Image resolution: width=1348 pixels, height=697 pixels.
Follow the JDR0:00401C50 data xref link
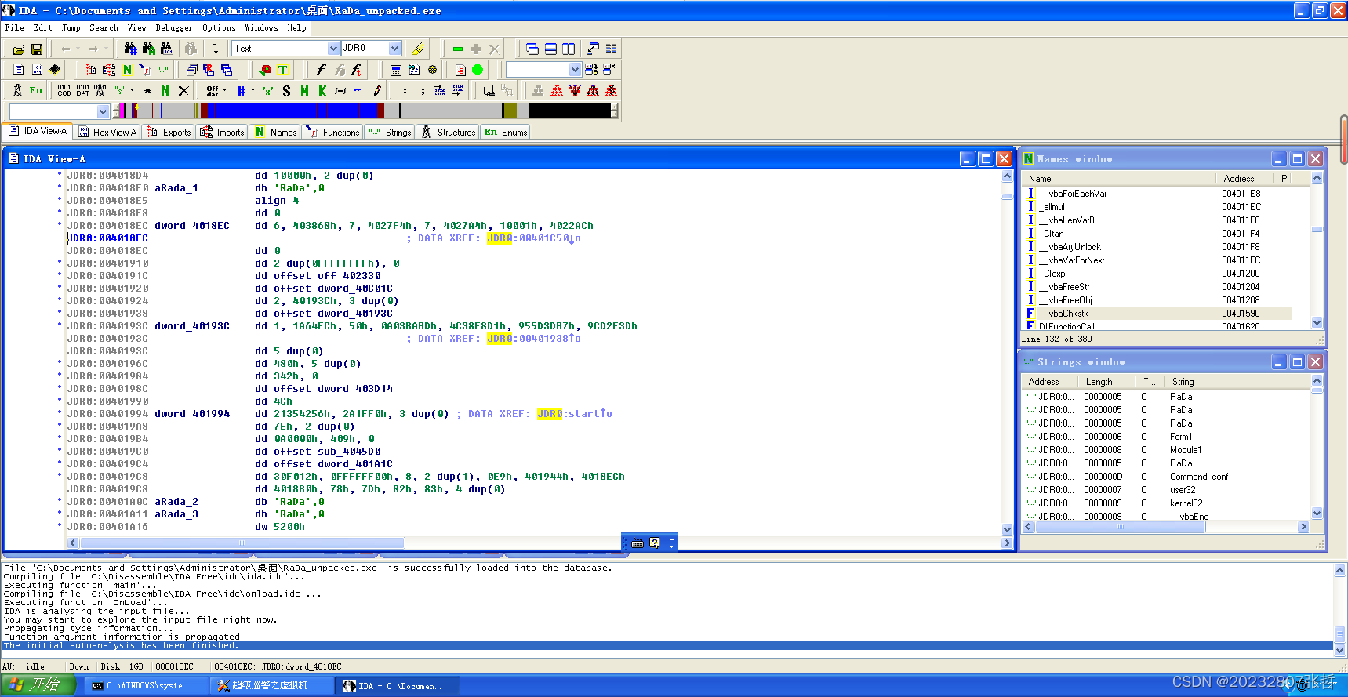(533, 238)
